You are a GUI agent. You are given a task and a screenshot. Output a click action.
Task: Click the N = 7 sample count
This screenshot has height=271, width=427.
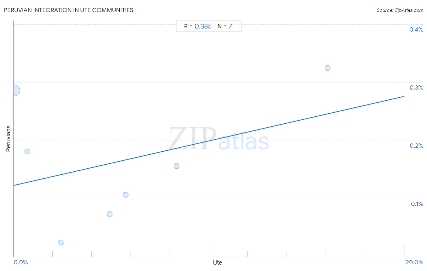[225, 26]
